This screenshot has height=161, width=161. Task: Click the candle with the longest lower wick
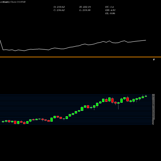point(118,103)
